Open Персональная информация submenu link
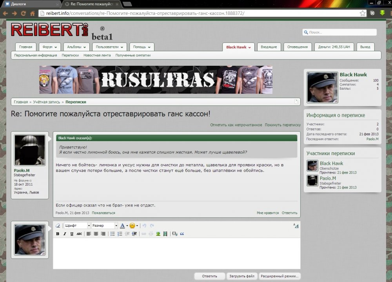Viewport: 392px width, 282px height. coord(36,55)
